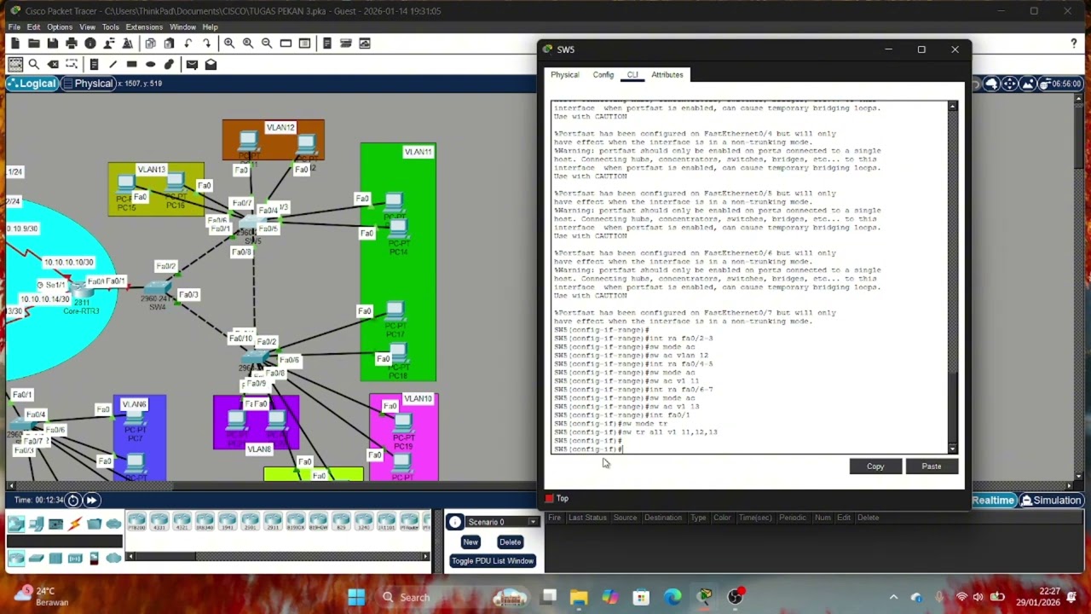Open the Help menu
This screenshot has height=614, width=1091.
[x=210, y=27]
